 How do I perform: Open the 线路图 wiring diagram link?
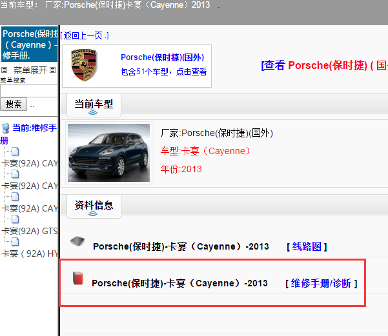click(307, 246)
